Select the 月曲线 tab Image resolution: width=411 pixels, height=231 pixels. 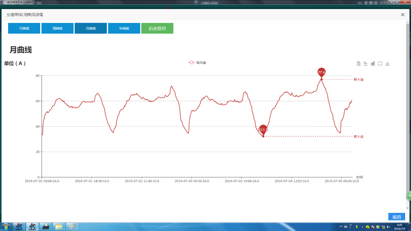click(91, 28)
